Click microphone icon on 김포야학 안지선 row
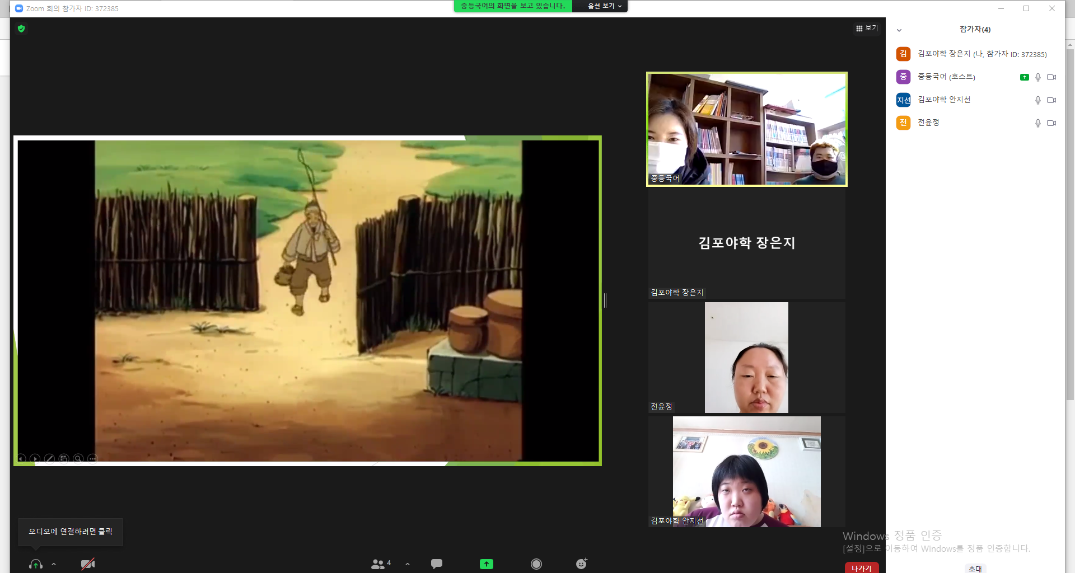1075x573 pixels. coord(1038,100)
